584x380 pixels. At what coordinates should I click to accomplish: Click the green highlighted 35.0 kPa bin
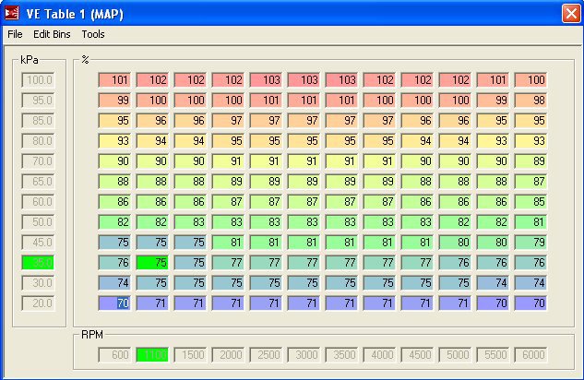pyautogui.click(x=39, y=262)
